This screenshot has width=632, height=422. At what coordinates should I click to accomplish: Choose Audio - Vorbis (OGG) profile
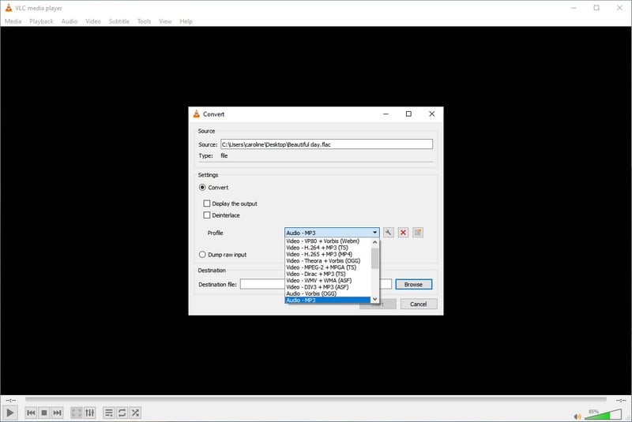click(311, 293)
